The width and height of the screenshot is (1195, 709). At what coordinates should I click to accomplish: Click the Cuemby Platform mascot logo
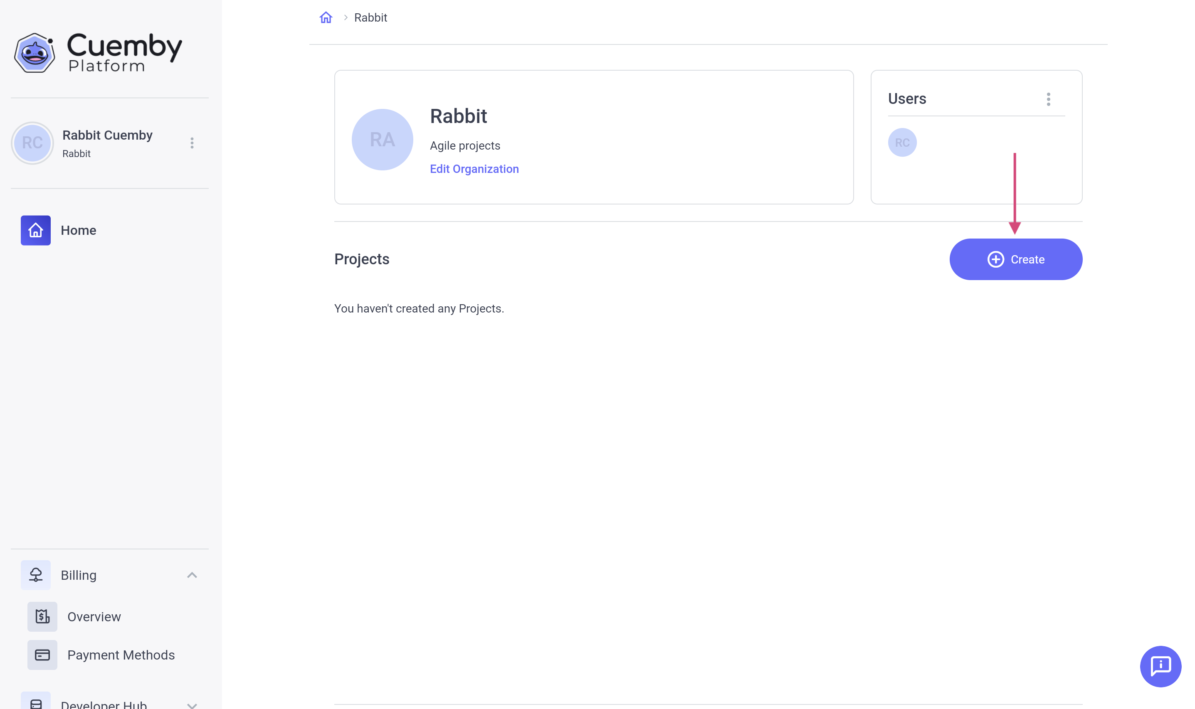(35, 52)
